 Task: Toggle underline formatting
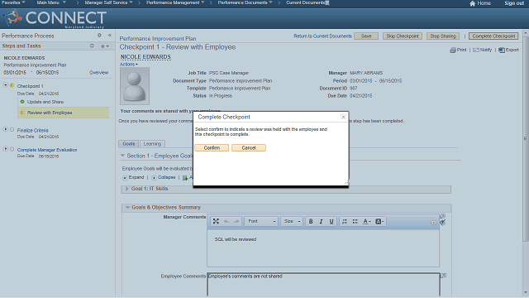click(331, 221)
